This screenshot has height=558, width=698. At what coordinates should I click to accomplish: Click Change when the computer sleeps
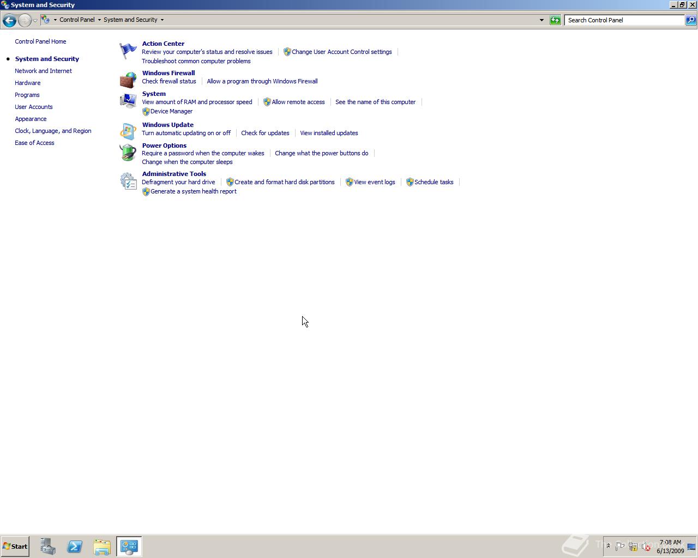187,162
